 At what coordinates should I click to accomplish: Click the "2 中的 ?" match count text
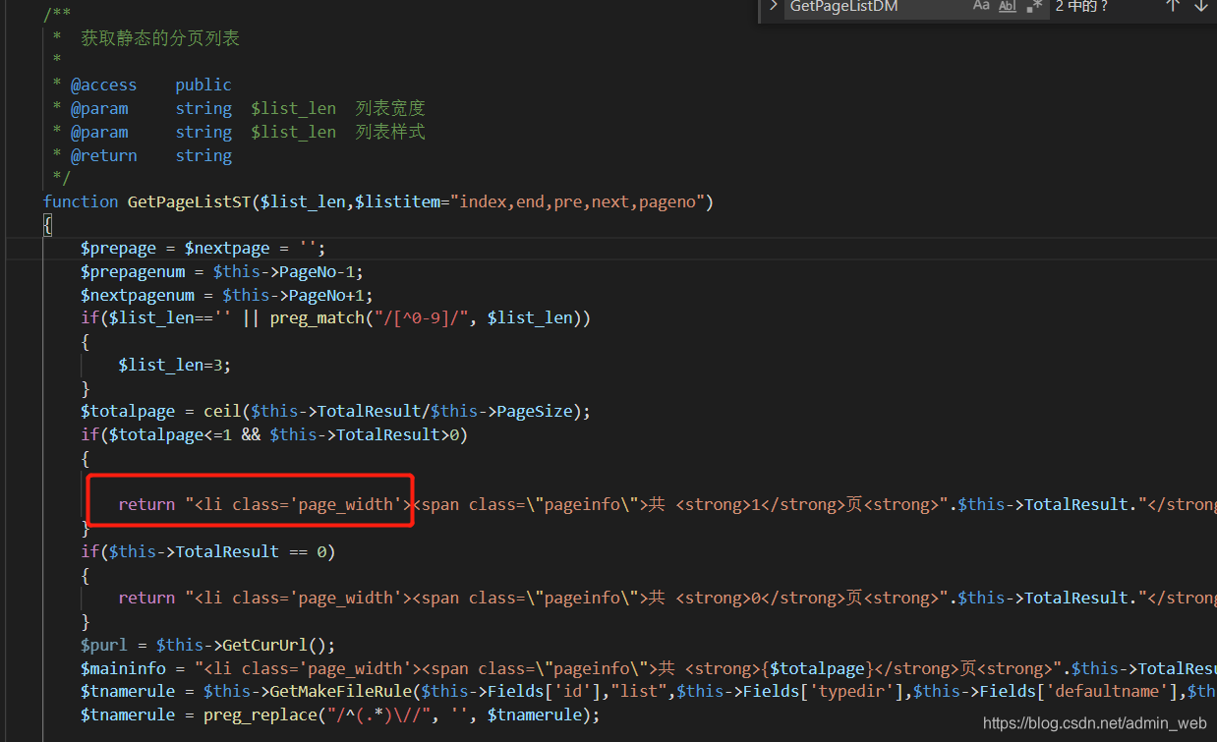(1081, 7)
